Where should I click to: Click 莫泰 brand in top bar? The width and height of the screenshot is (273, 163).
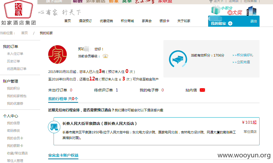pyautogui.click(x=127, y=1)
